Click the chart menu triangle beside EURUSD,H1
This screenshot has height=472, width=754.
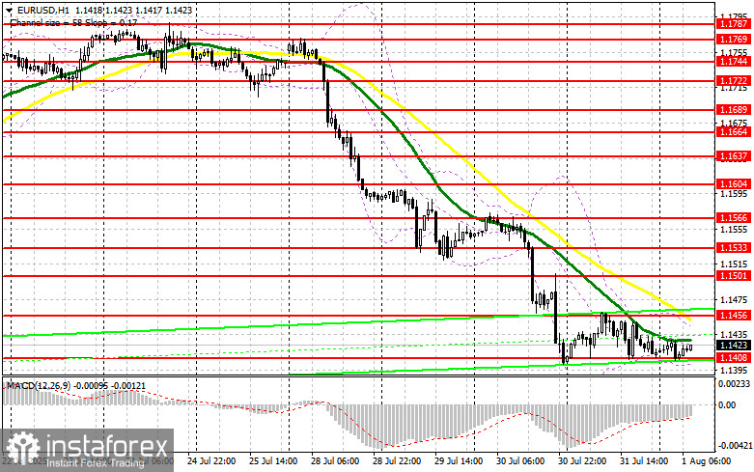click(9, 10)
